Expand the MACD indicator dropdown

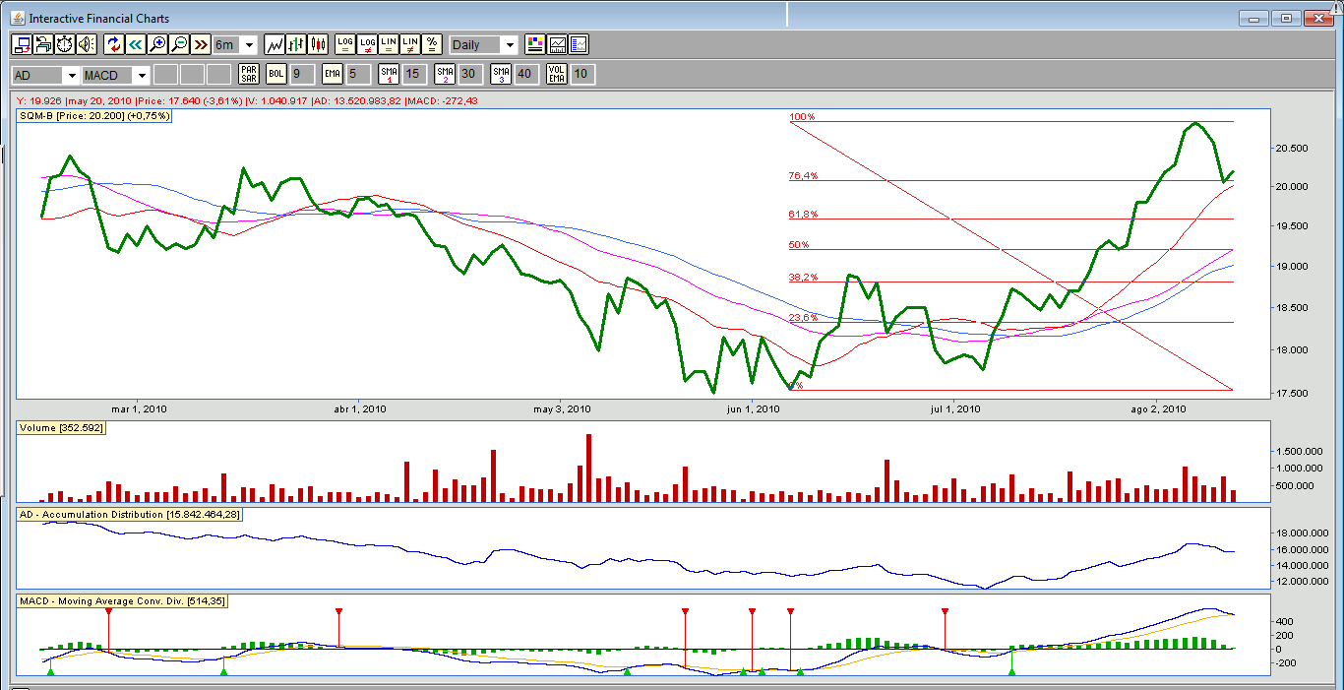coord(142,76)
